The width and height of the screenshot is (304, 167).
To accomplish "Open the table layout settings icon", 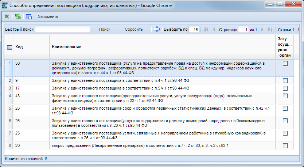I will (29, 16).
